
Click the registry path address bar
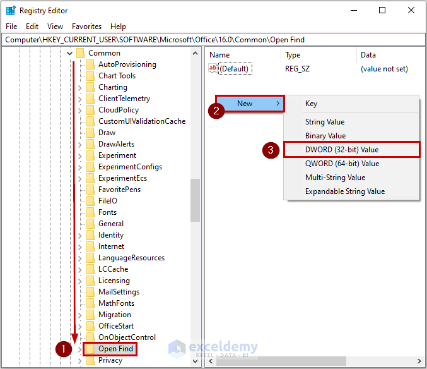pyautogui.click(x=213, y=40)
